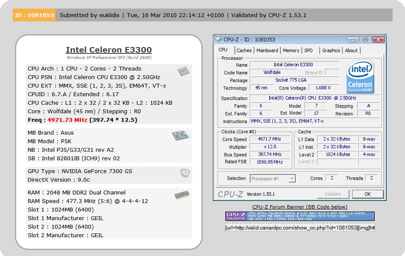This screenshot has height=256, width=405.
Task: Click the CPU-Z title bar app icon
Action: point(219,39)
